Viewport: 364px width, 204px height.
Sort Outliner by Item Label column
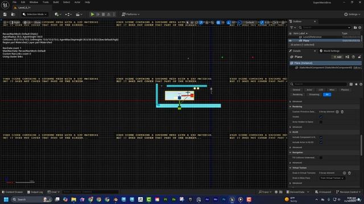point(300,33)
